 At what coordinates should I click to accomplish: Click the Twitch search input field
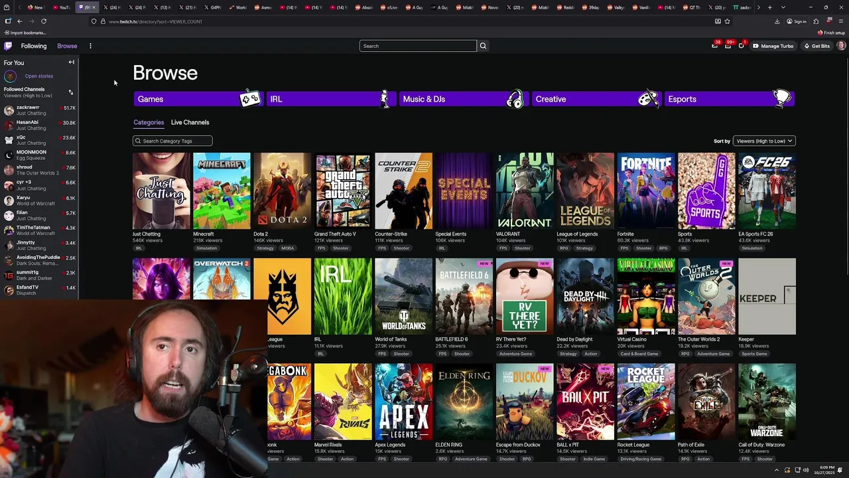click(x=418, y=46)
